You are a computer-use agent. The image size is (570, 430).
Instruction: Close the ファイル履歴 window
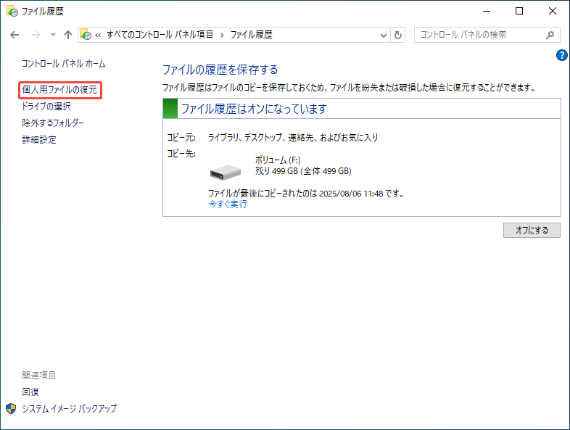coord(552,12)
